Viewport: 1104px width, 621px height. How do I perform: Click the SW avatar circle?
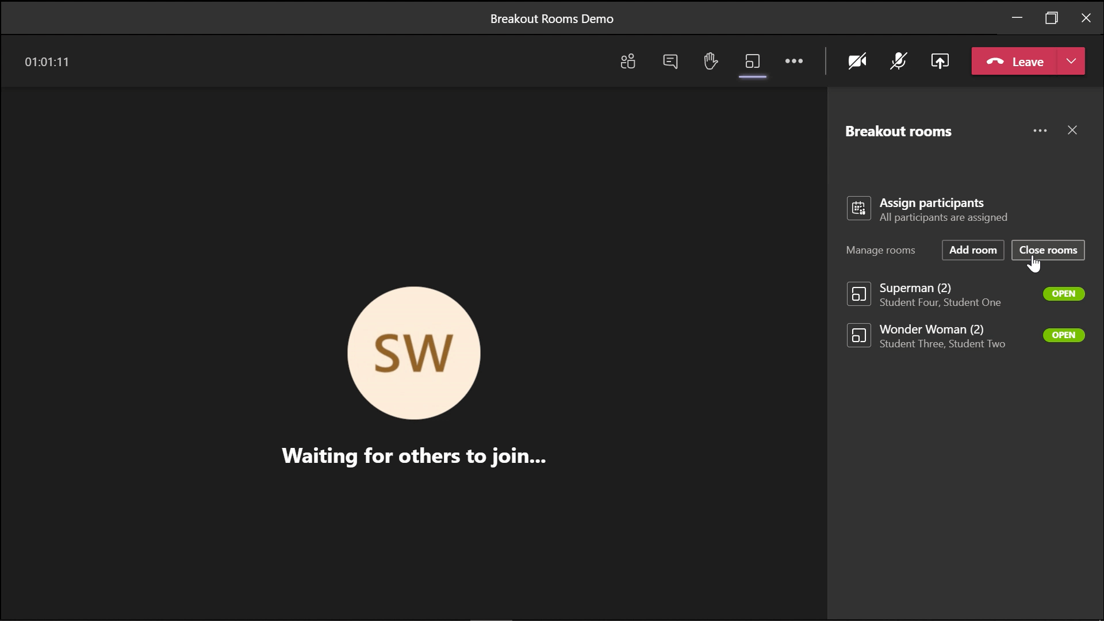click(x=414, y=353)
